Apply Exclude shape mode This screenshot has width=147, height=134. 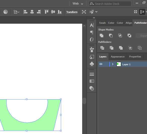129,36
